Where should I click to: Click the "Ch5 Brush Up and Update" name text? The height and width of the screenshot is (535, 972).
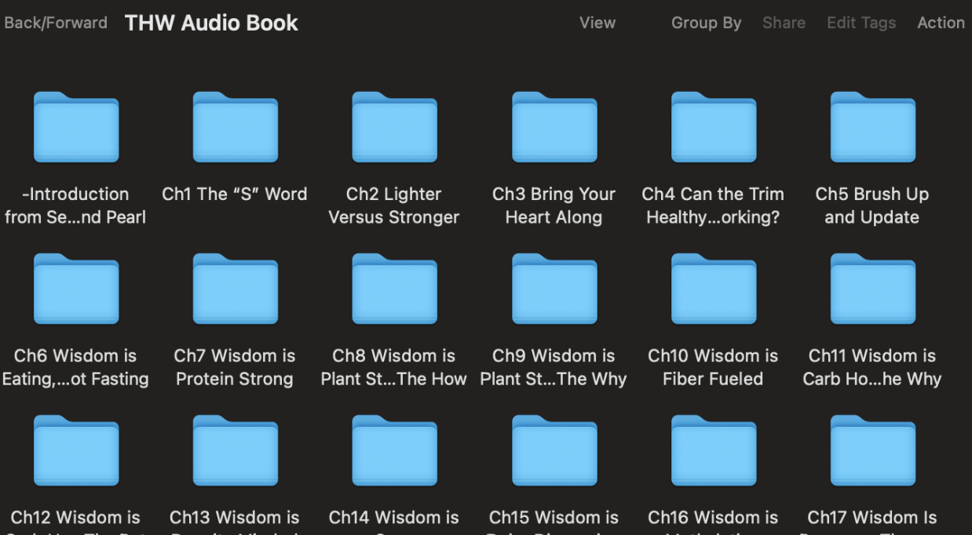tap(872, 206)
